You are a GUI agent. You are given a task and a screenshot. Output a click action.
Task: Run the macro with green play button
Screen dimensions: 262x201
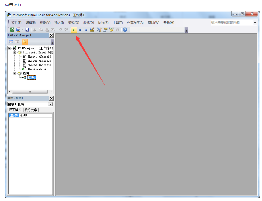tap(74, 30)
